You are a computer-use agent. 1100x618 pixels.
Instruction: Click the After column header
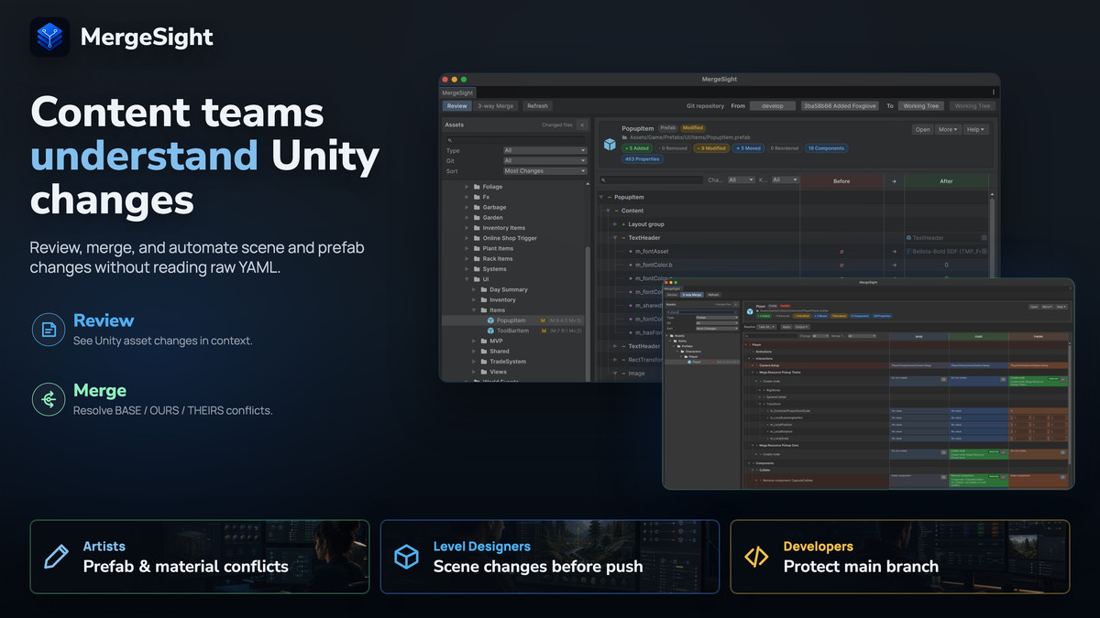(947, 181)
